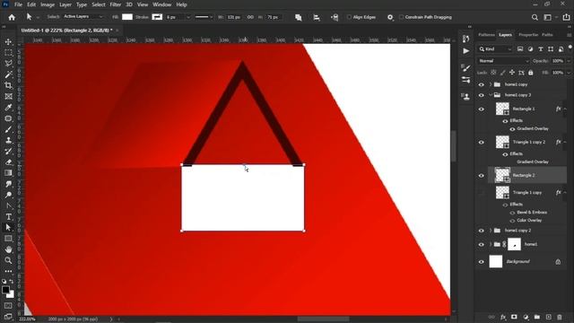Select the Move tool
The width and height of the screenshot is (574, 323).
click(8, 42)
